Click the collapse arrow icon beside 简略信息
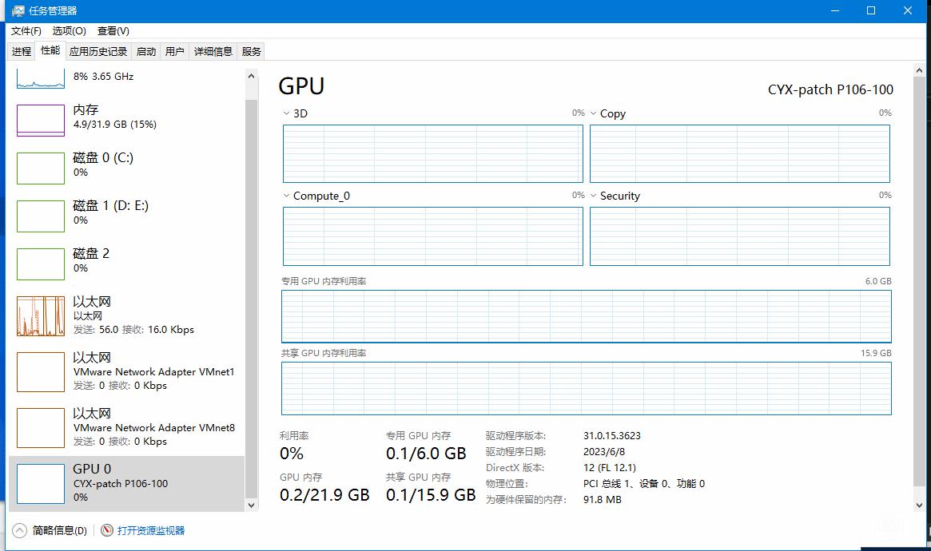Image resolution: width=931 pixels, height=551 pixels. tap(20, 530)
